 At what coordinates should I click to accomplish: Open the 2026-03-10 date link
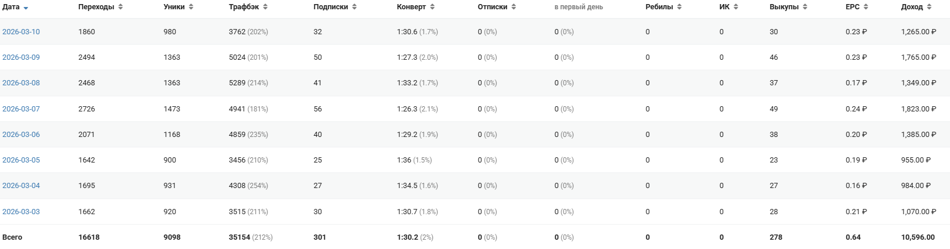pos(21,32)
